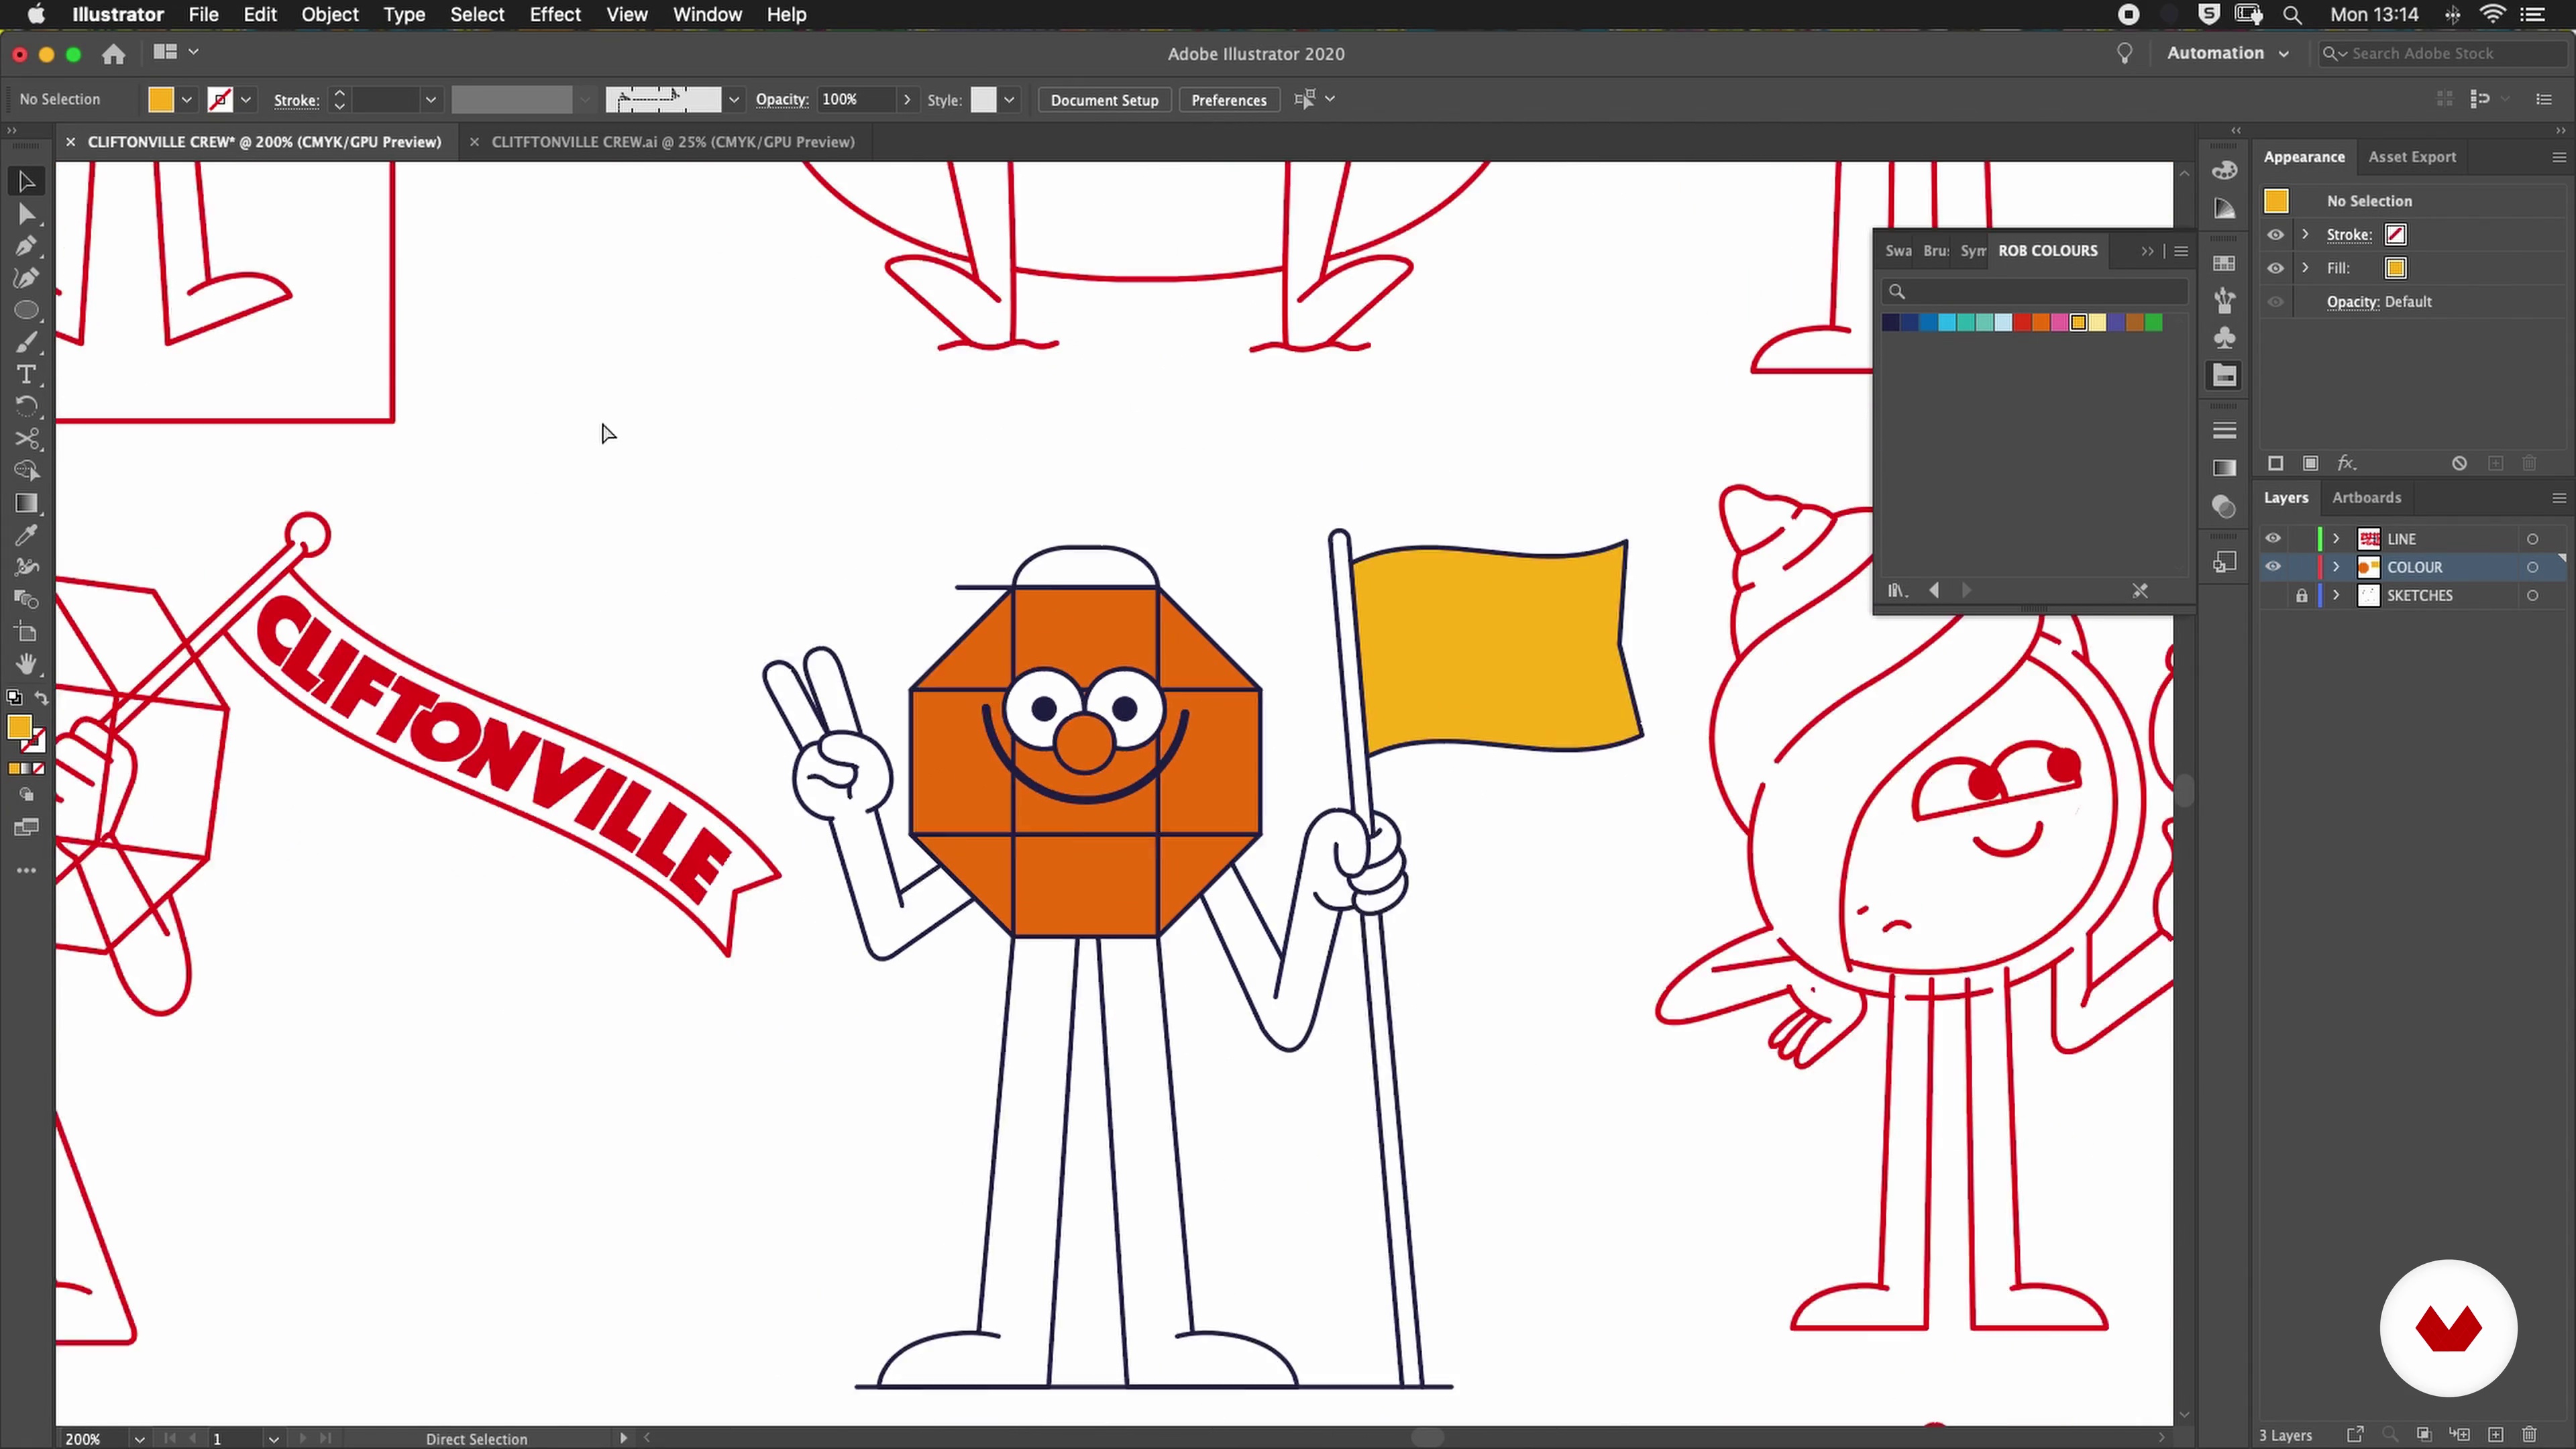Screen dimensions: 2576x1449
Task: Click Document Setup button
Action: pos(1104,100)
